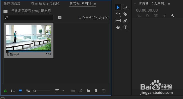Toggle timeline Snap magnet icon

click(147, 16)
